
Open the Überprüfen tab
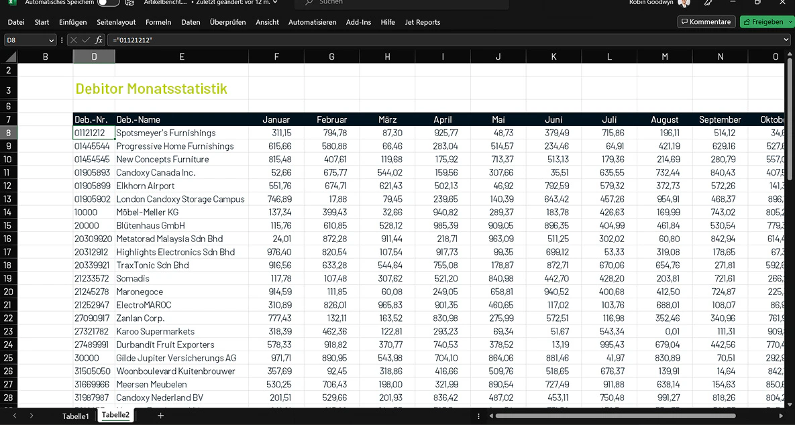tap(227, 22)
